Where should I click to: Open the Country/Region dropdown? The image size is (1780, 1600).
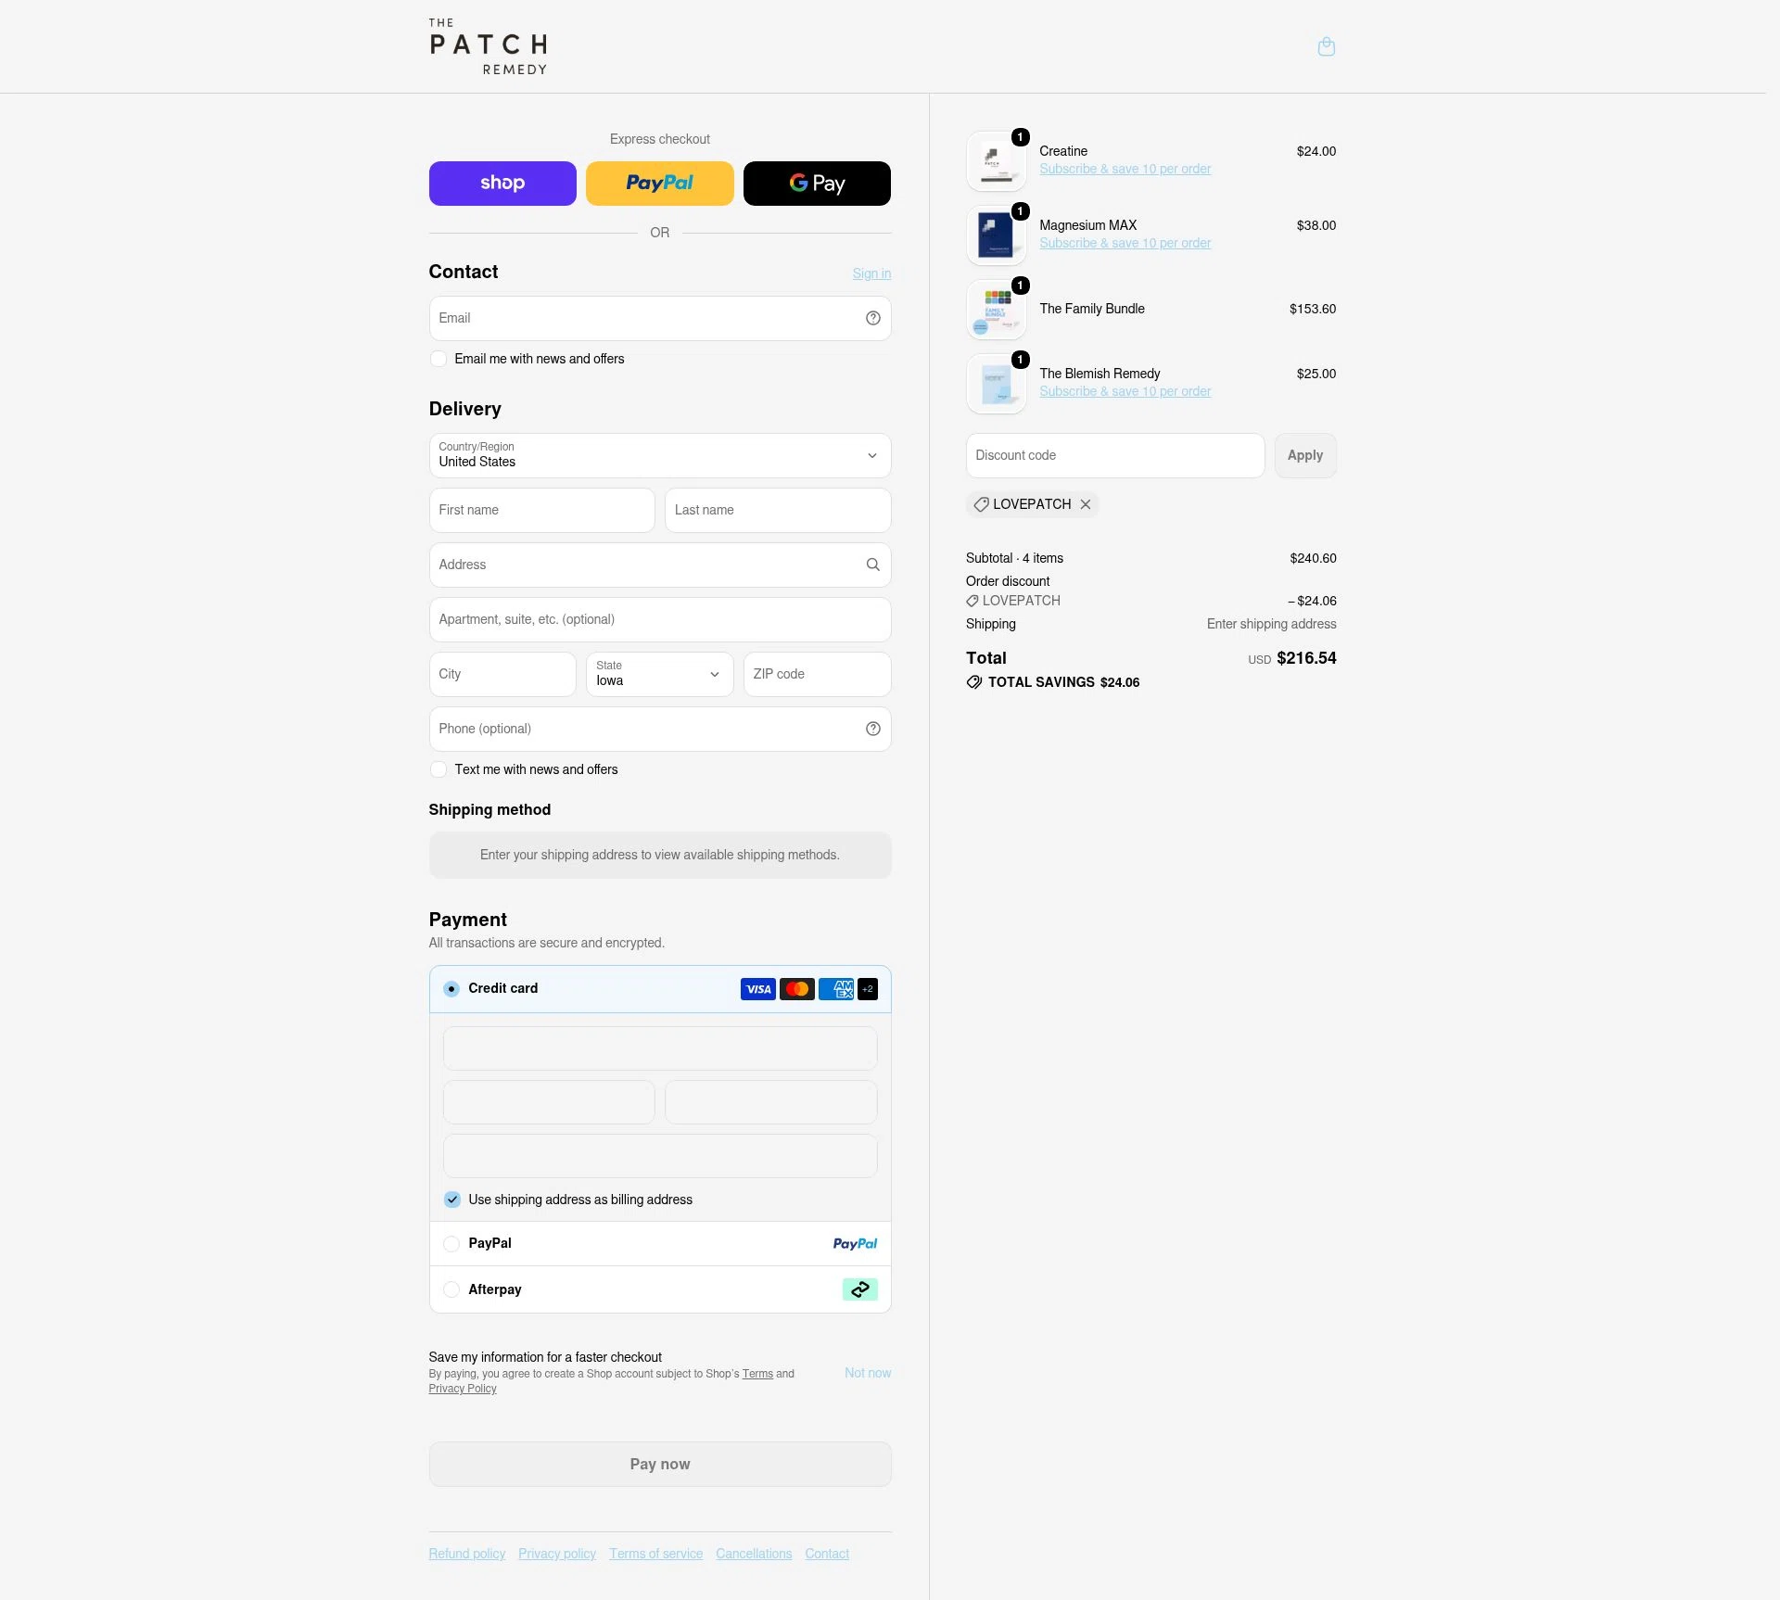[660, 455]
